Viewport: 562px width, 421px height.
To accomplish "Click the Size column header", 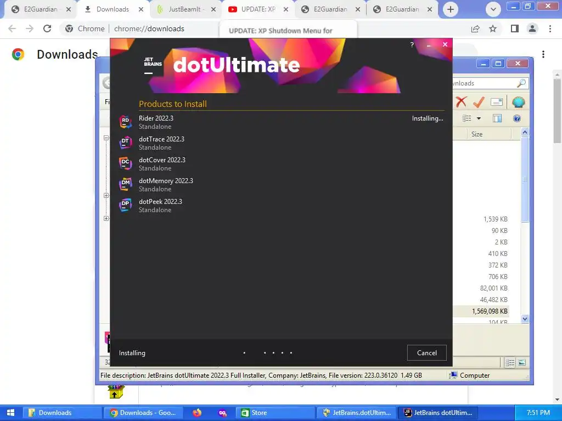I will (x=477, y=134).
